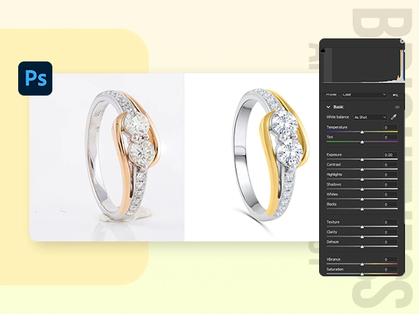Focus the Saturation value field
419x314 pixels.
tap(390, 269)
